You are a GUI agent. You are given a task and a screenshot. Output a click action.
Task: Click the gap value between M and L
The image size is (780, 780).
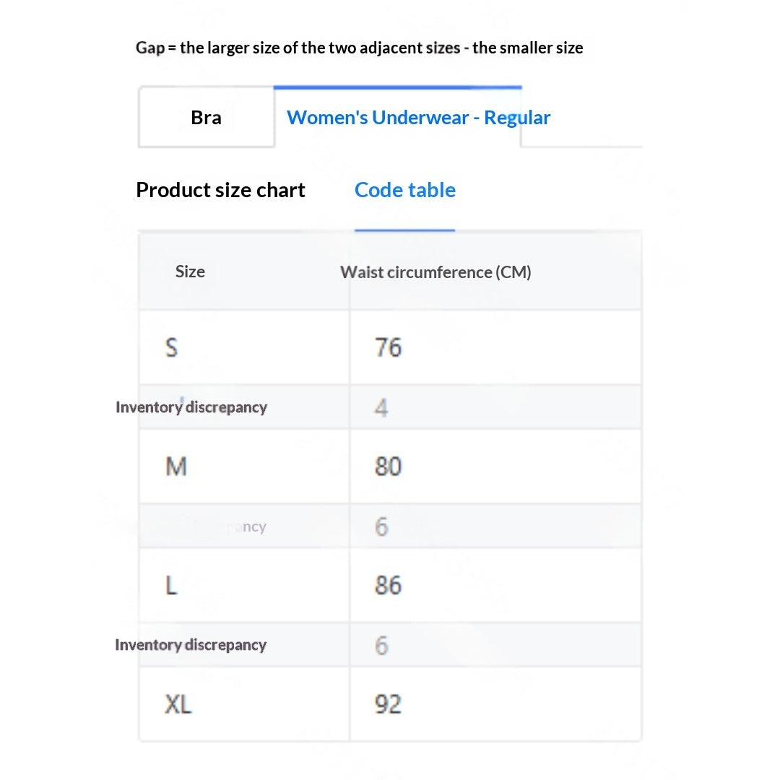coord(381,526)
